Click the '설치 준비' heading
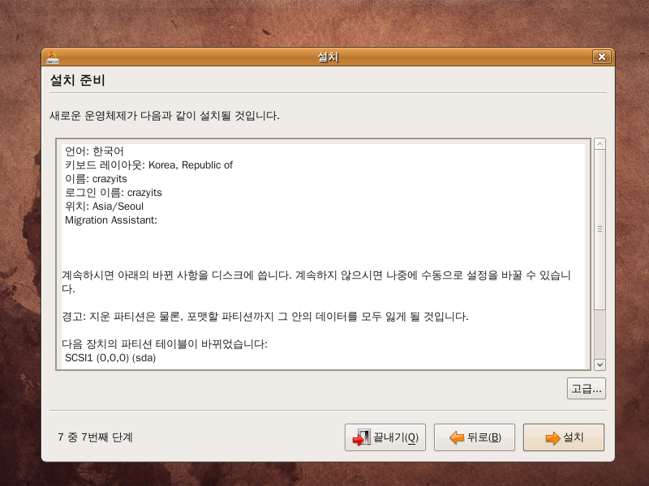Viewport: 649px width, 486px height. coord(77,80)
